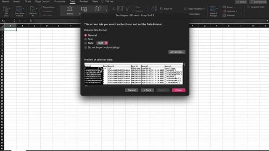This screenshot has height=151, width=269.
Task: Select Do not import column (skip)
Action: point(86,47)
